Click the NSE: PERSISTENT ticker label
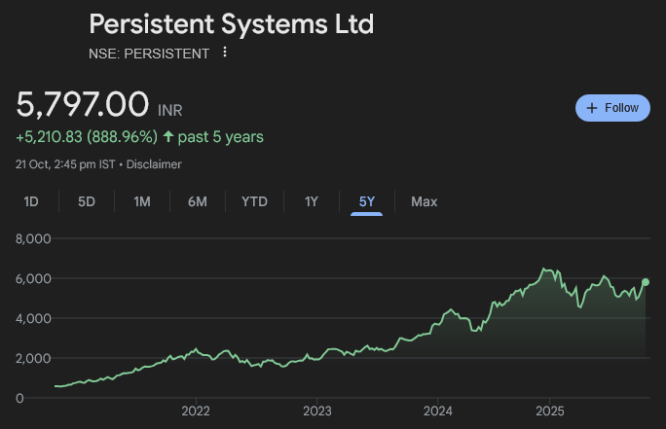666x429 pixels. point(149,54)
